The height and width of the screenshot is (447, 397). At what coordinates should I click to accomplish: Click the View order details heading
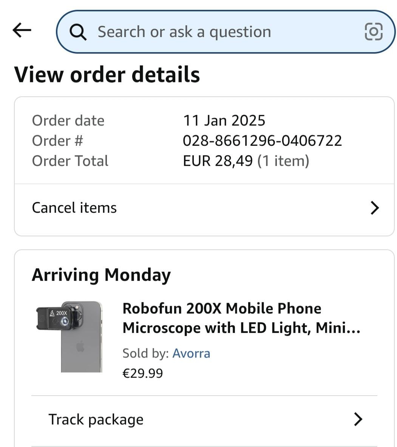pyautogui.click(x=107, y=74)
